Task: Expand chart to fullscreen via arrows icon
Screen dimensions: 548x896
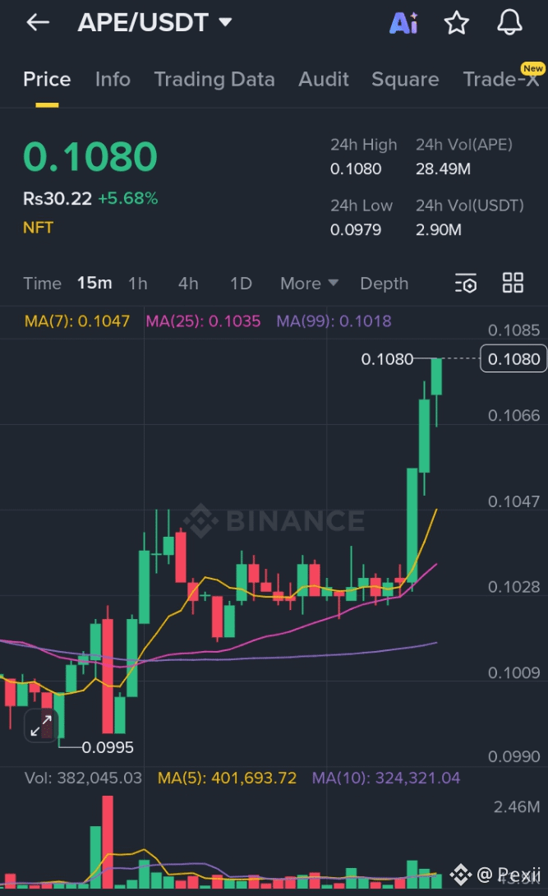Action: tap(41, 725)
